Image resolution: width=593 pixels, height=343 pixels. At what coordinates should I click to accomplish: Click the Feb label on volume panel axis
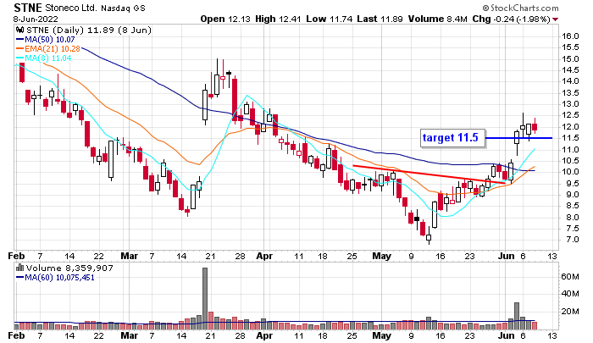[x=16, y=335]
